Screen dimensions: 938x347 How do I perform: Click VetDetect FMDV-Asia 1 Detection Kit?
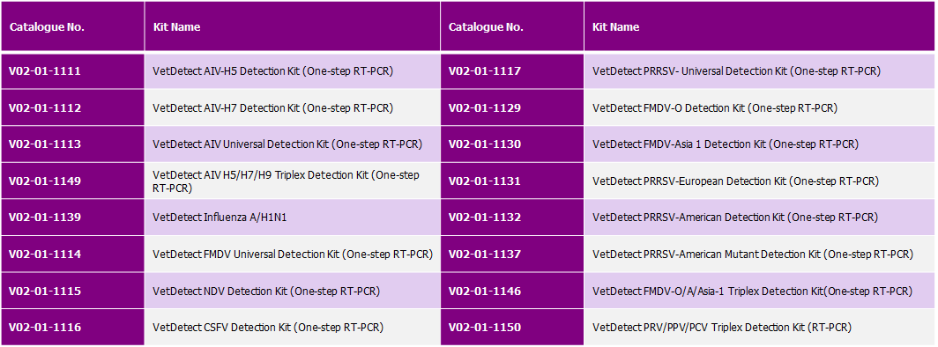coord(725,144)
